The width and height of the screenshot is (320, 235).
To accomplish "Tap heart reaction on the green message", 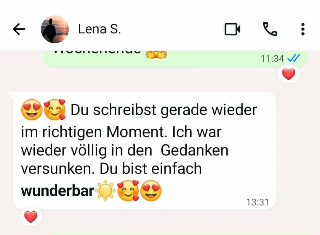I will (x=289, y=74).
